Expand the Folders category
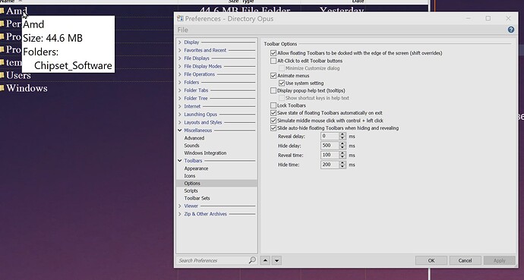Viewport: 524px width, 280px height. (180, 82)
